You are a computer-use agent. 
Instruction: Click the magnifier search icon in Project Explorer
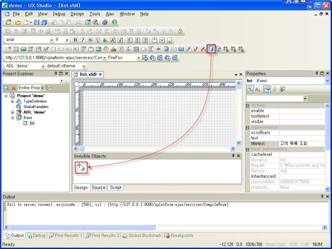pos(6,88)
